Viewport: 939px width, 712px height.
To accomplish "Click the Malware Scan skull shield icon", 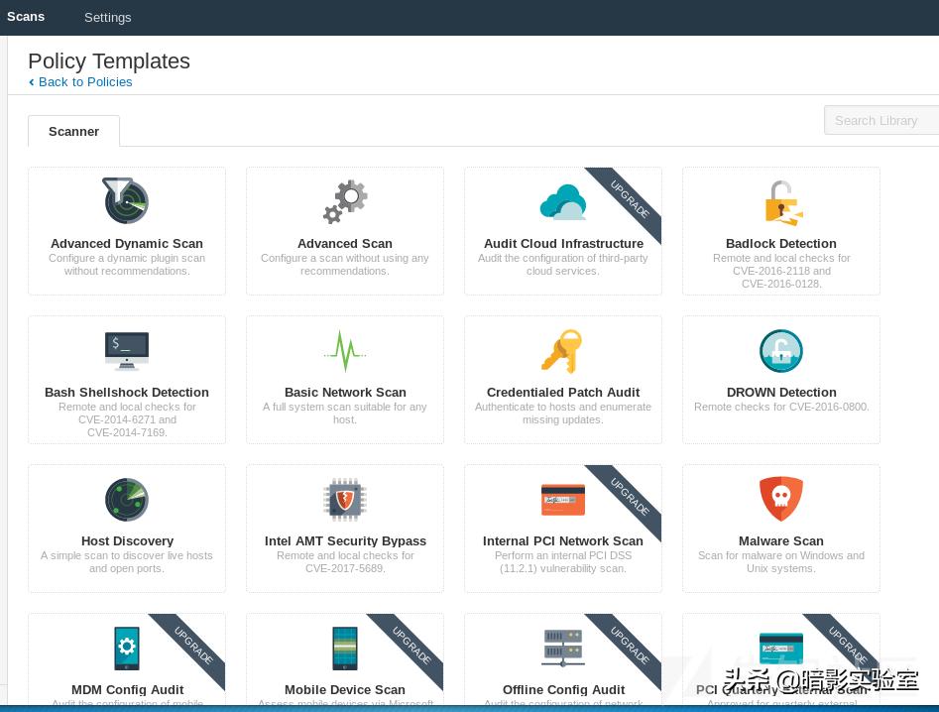I will (x=781, y=499).
